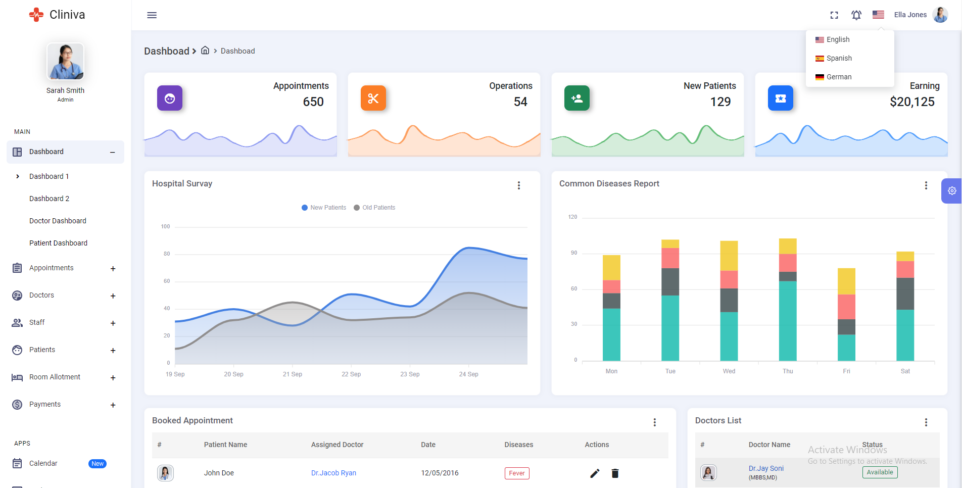962x488 pixels.
Task: Click the hamburger menu icon
Action: coord(152,15)
